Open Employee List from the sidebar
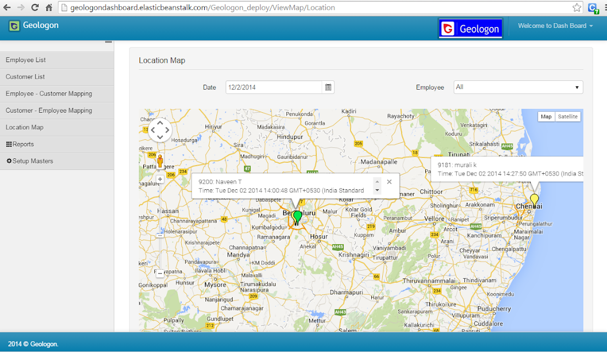Viewport: 607px width, 352px height. tap(57, 60)
